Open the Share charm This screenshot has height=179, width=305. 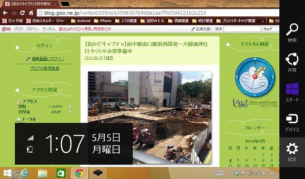pos(292,63)
